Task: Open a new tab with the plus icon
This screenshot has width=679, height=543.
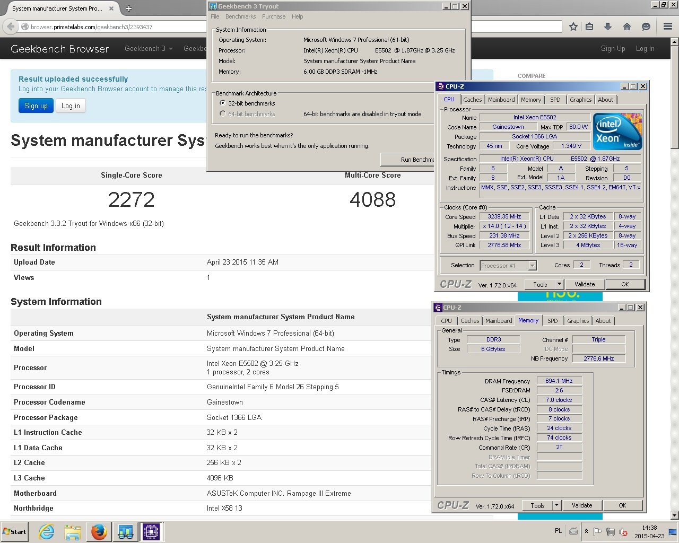Action: (x=128, y=8)
